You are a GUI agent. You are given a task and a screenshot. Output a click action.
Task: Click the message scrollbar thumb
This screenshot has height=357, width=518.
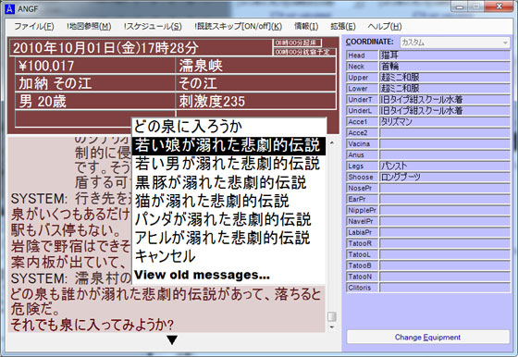332,316
